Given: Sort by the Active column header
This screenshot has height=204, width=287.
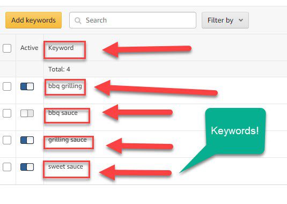Looking at the screenshot, I should 30,48.
